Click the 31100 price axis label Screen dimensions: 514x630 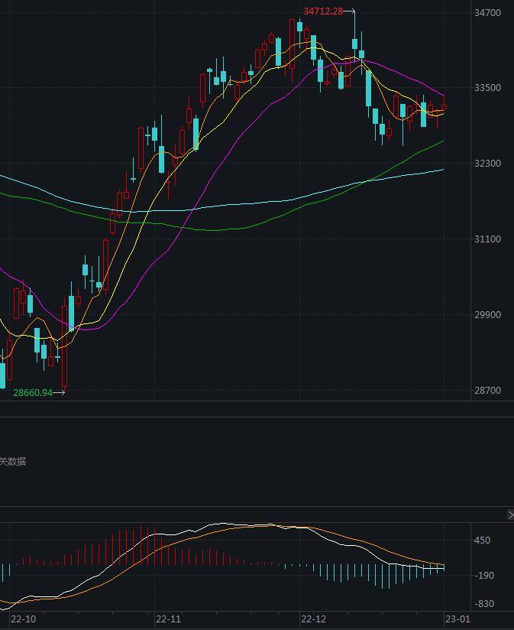click(487, 239)
